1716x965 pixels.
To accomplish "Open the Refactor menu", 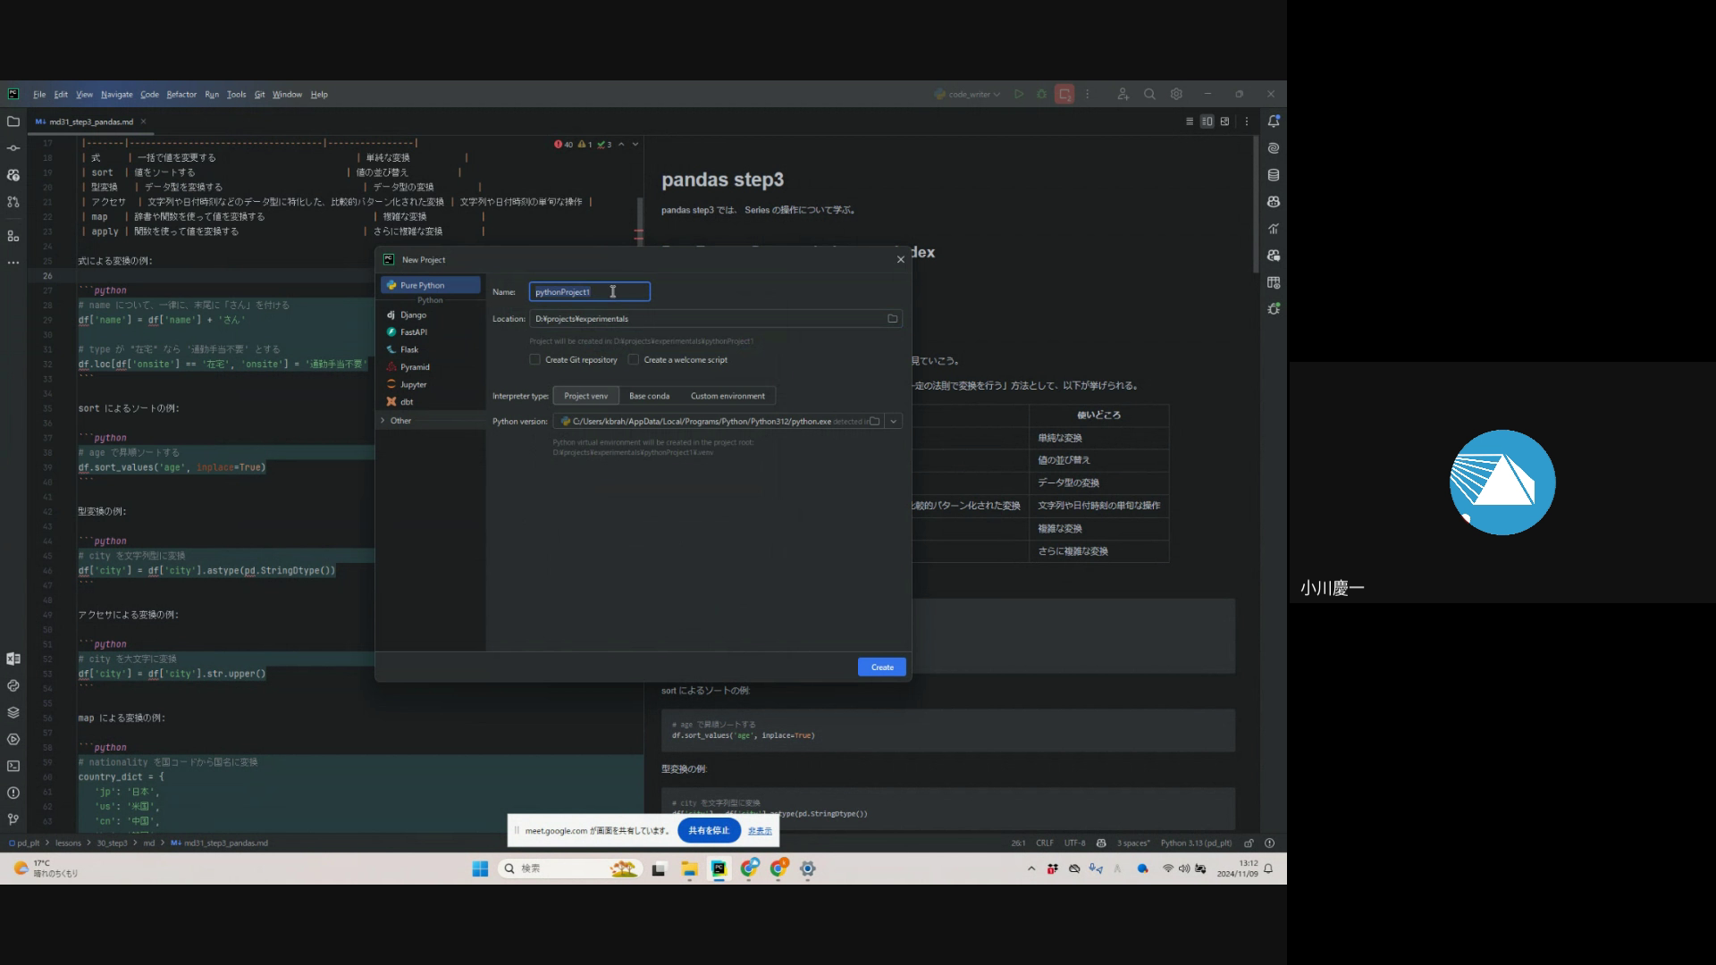I will click(x=181, y=94).
